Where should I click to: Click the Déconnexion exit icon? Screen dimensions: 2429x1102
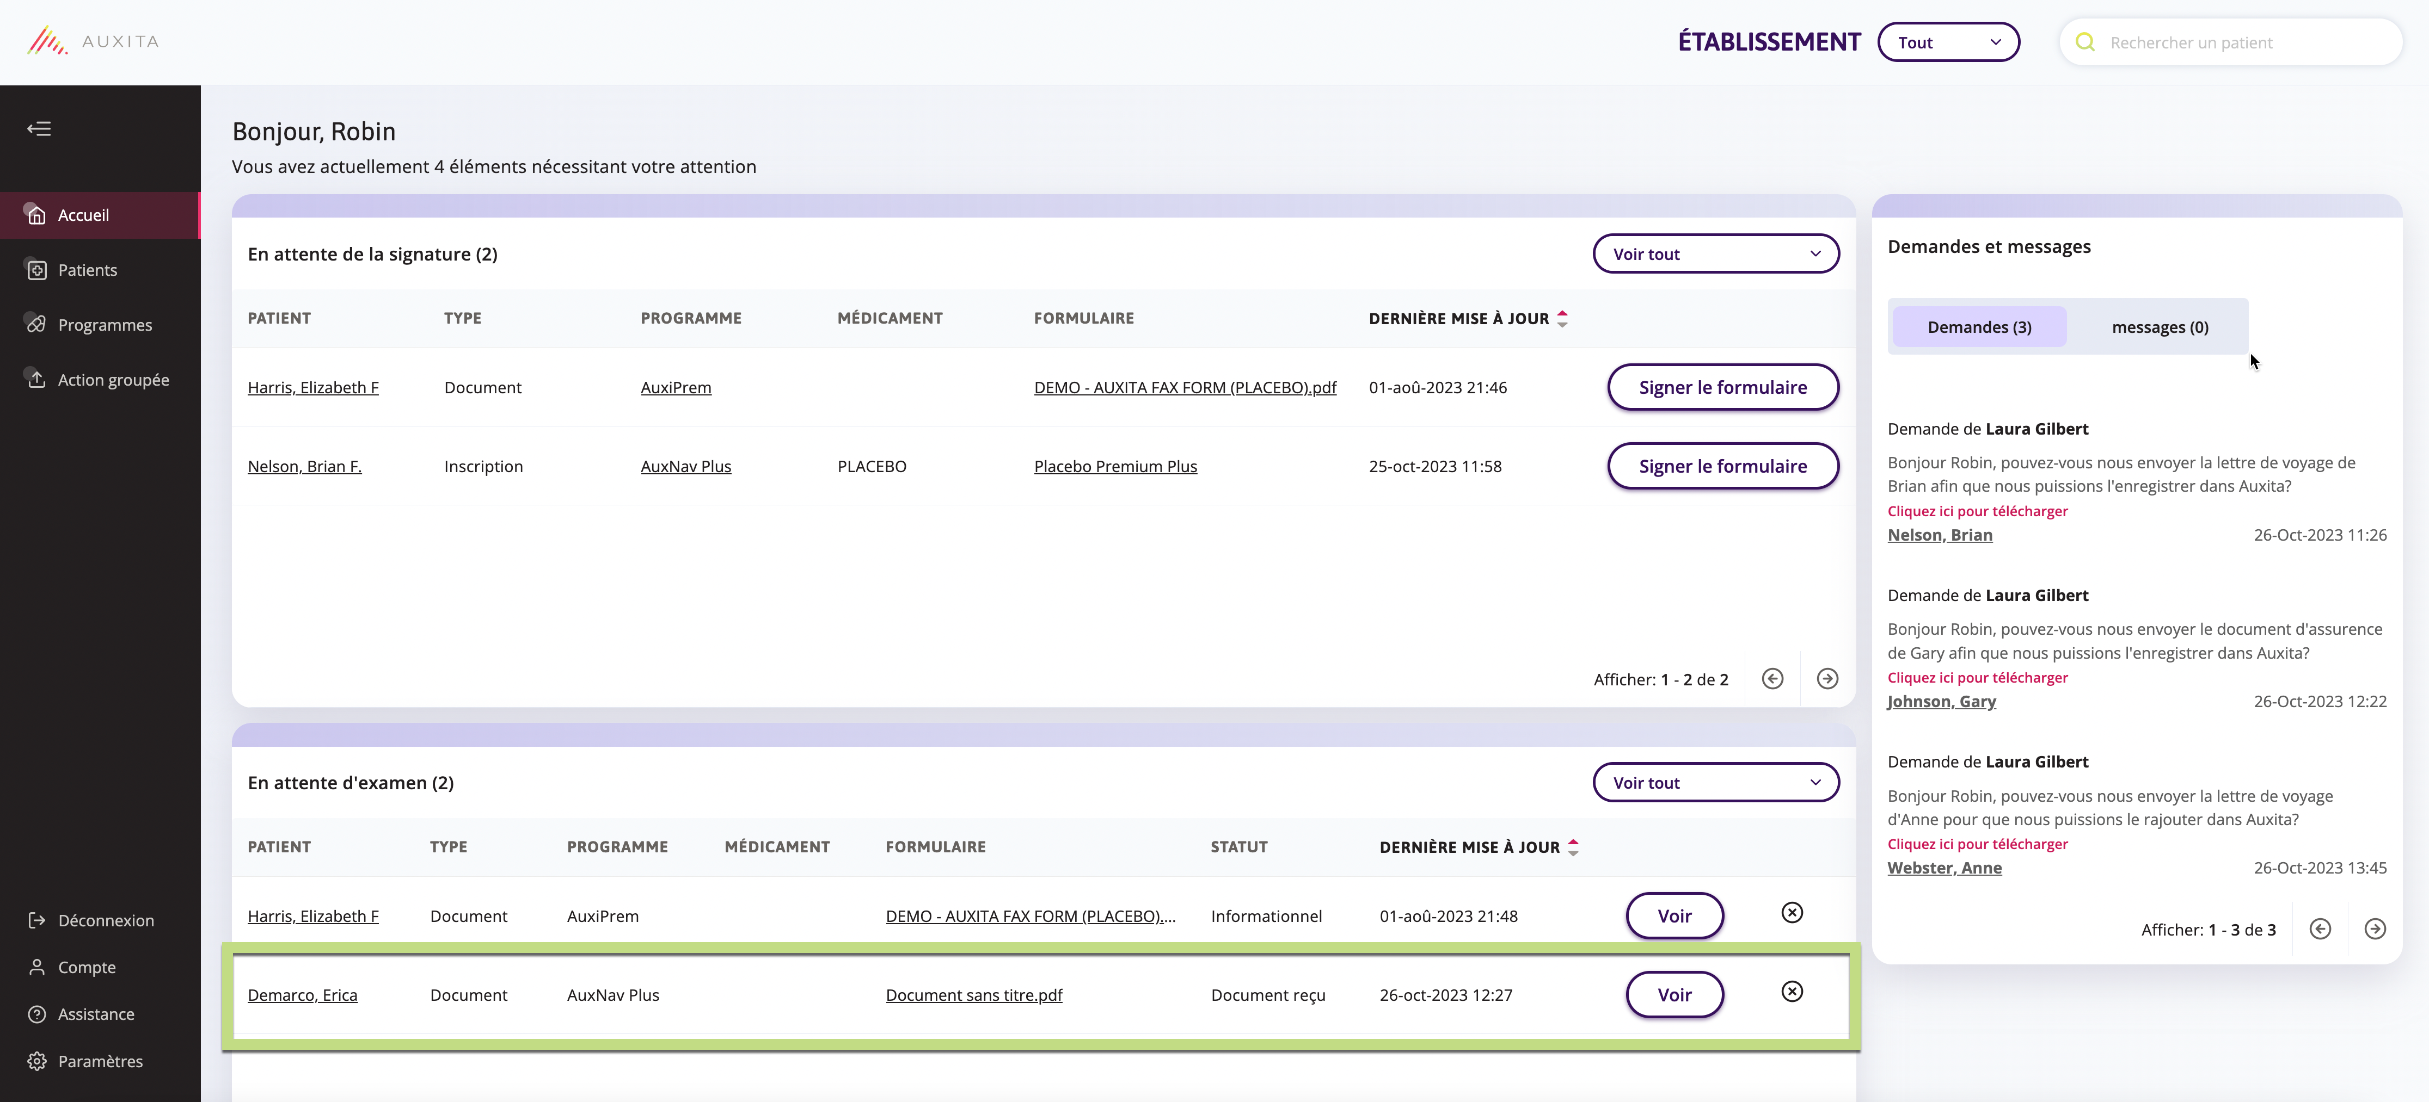[37, 920]
